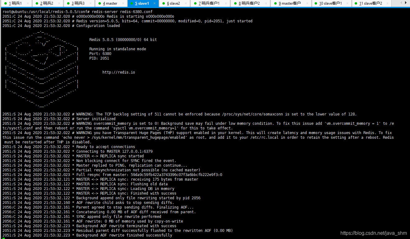
Task: Close the 8 哨兵客户2 tab
Action: pos(266,3)
